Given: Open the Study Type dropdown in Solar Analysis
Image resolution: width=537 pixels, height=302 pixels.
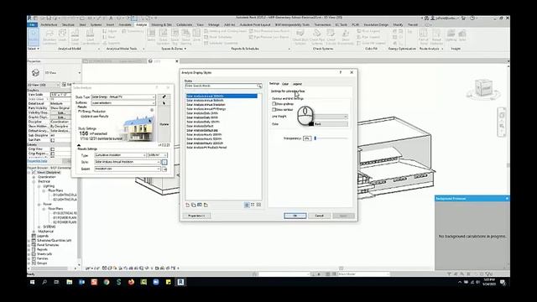Looking at the screenshot, I should tap(123, 97).
